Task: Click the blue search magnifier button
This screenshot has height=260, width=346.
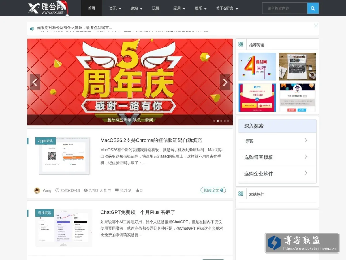Action: coord(313,8)
